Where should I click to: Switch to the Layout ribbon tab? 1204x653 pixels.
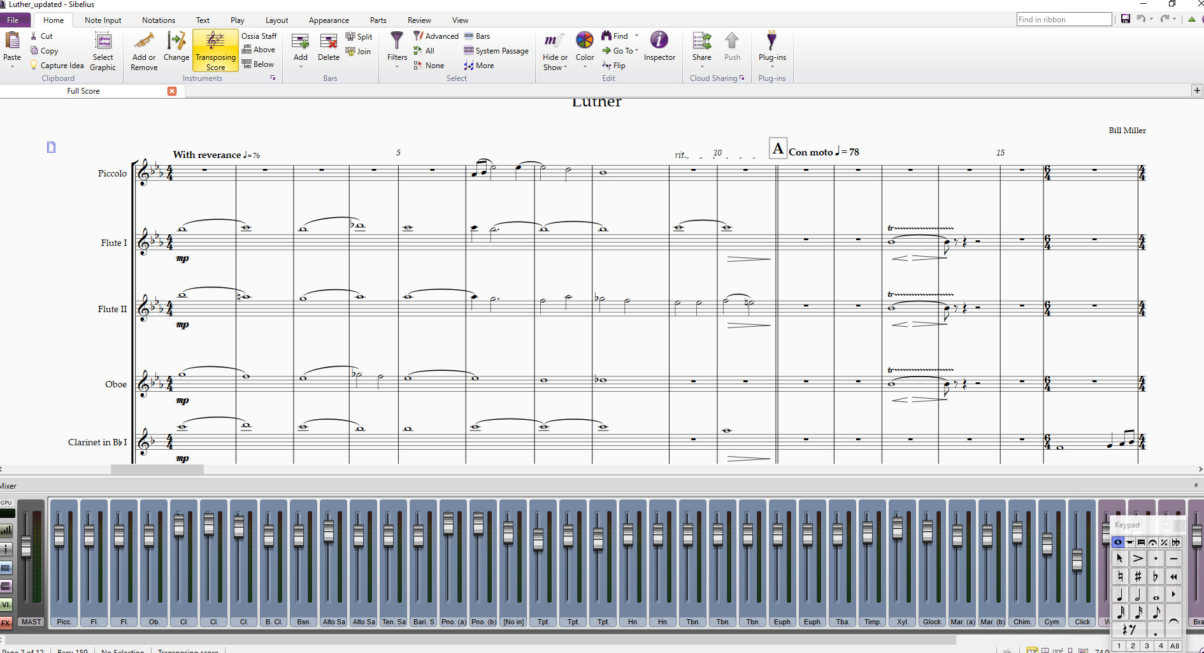click(276, 20)
